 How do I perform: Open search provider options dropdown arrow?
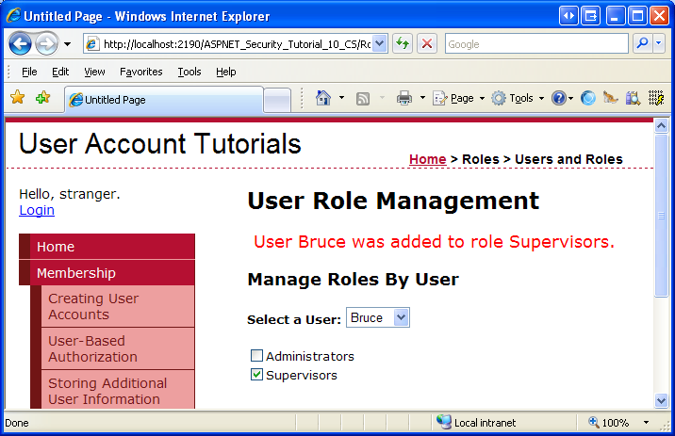[659, 43]
